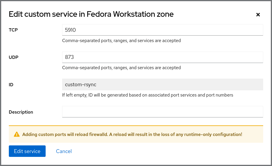Click the Edit service button
Screen dimensions: 272x166
pyautogui.click(x=27, y=151)
